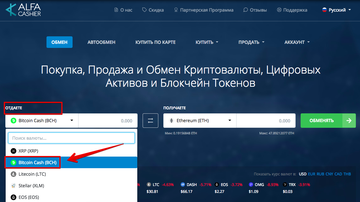
Task: Open the Скидка link
Action: [153, 10]
